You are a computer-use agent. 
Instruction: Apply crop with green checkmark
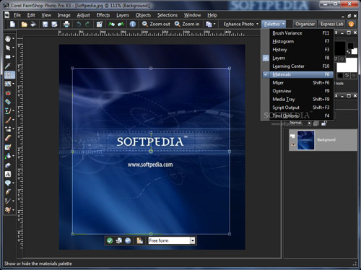(110, 240)
